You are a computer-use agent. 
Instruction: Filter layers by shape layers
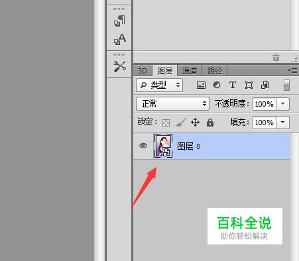click(249, 85)
